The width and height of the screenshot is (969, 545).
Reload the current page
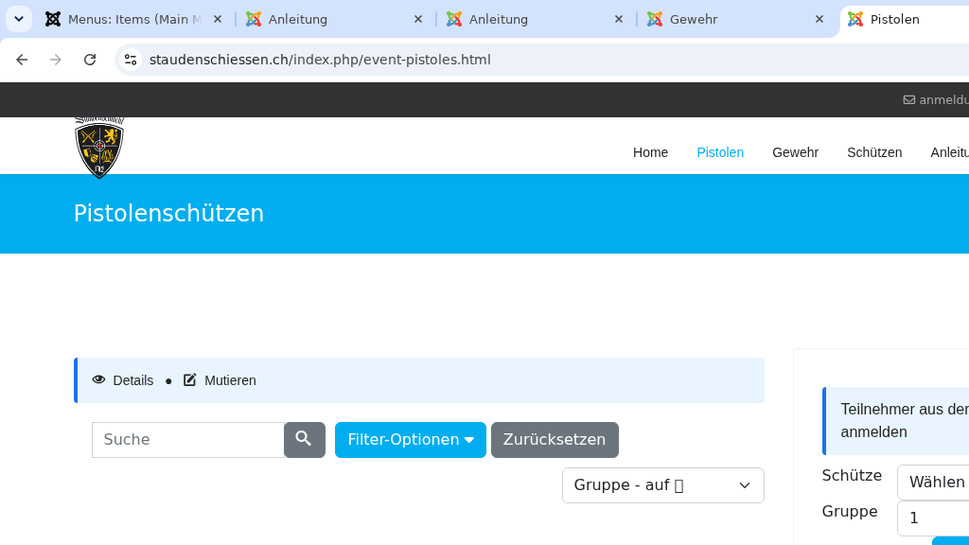click(x=90, y=60)
